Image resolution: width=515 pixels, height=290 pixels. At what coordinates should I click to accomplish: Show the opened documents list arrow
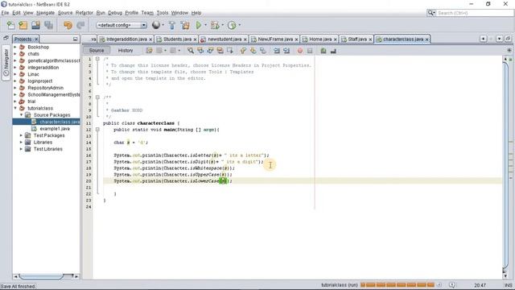[499, 39]
